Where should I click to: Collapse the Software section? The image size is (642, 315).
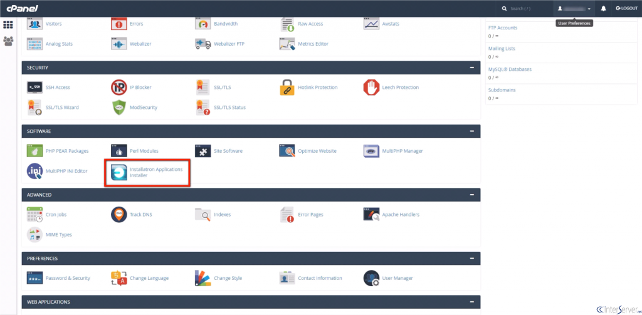tap(471, 132)
